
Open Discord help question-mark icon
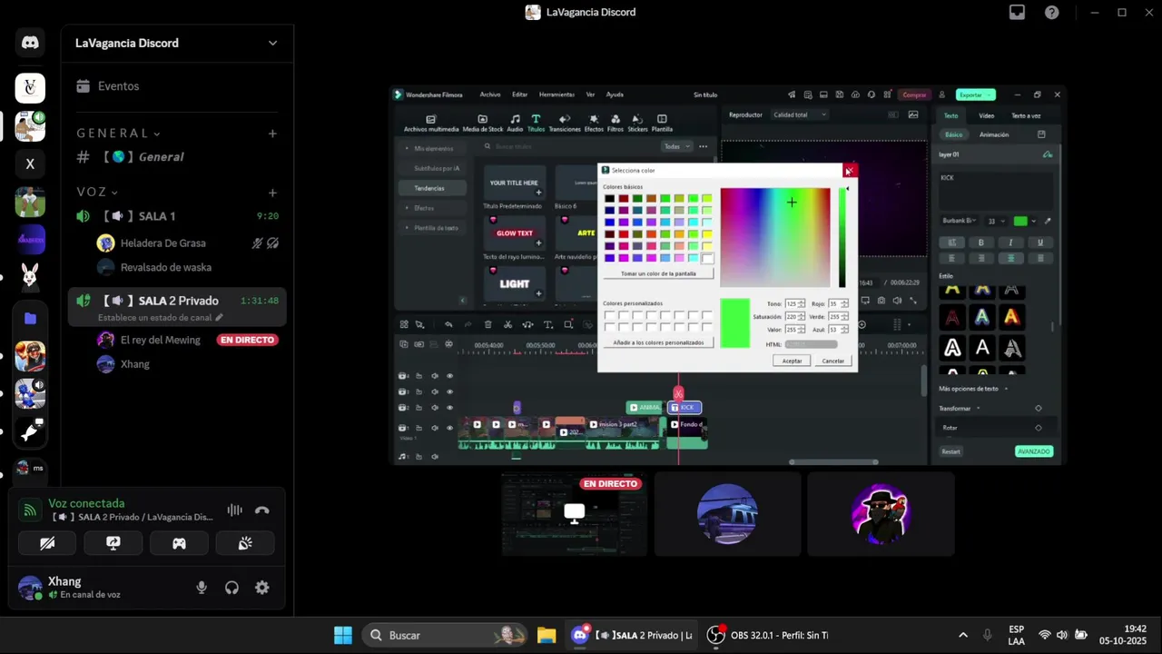click(1051, 12)
